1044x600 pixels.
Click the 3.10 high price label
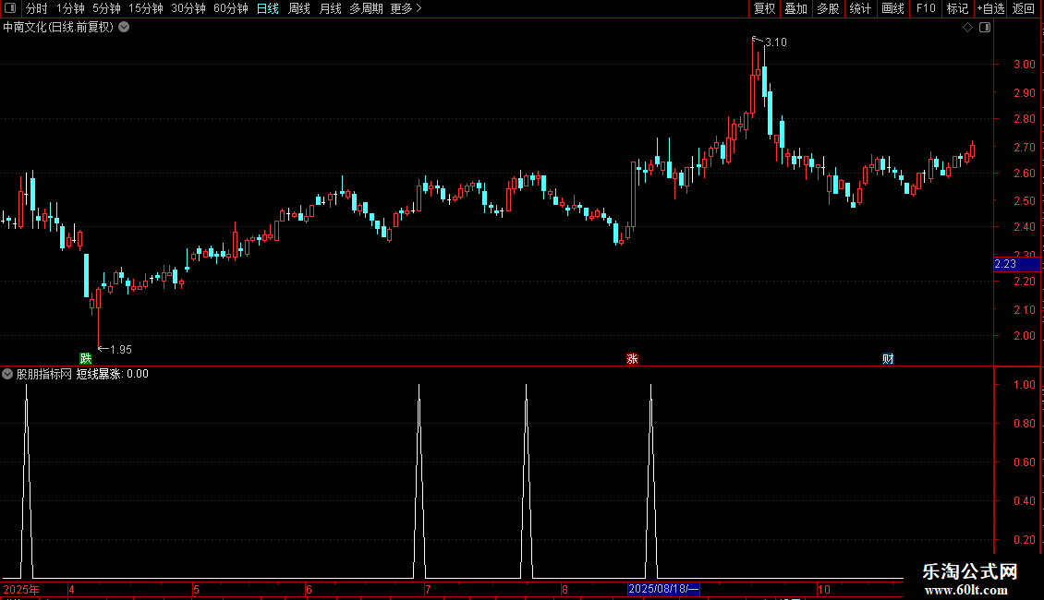point(776,42)
